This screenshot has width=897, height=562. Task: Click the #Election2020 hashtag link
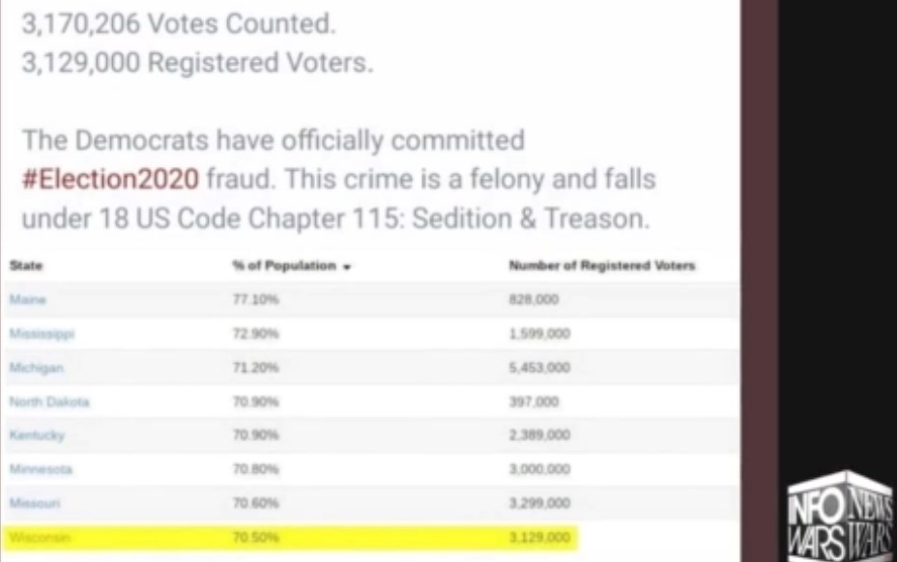point(111,180)
